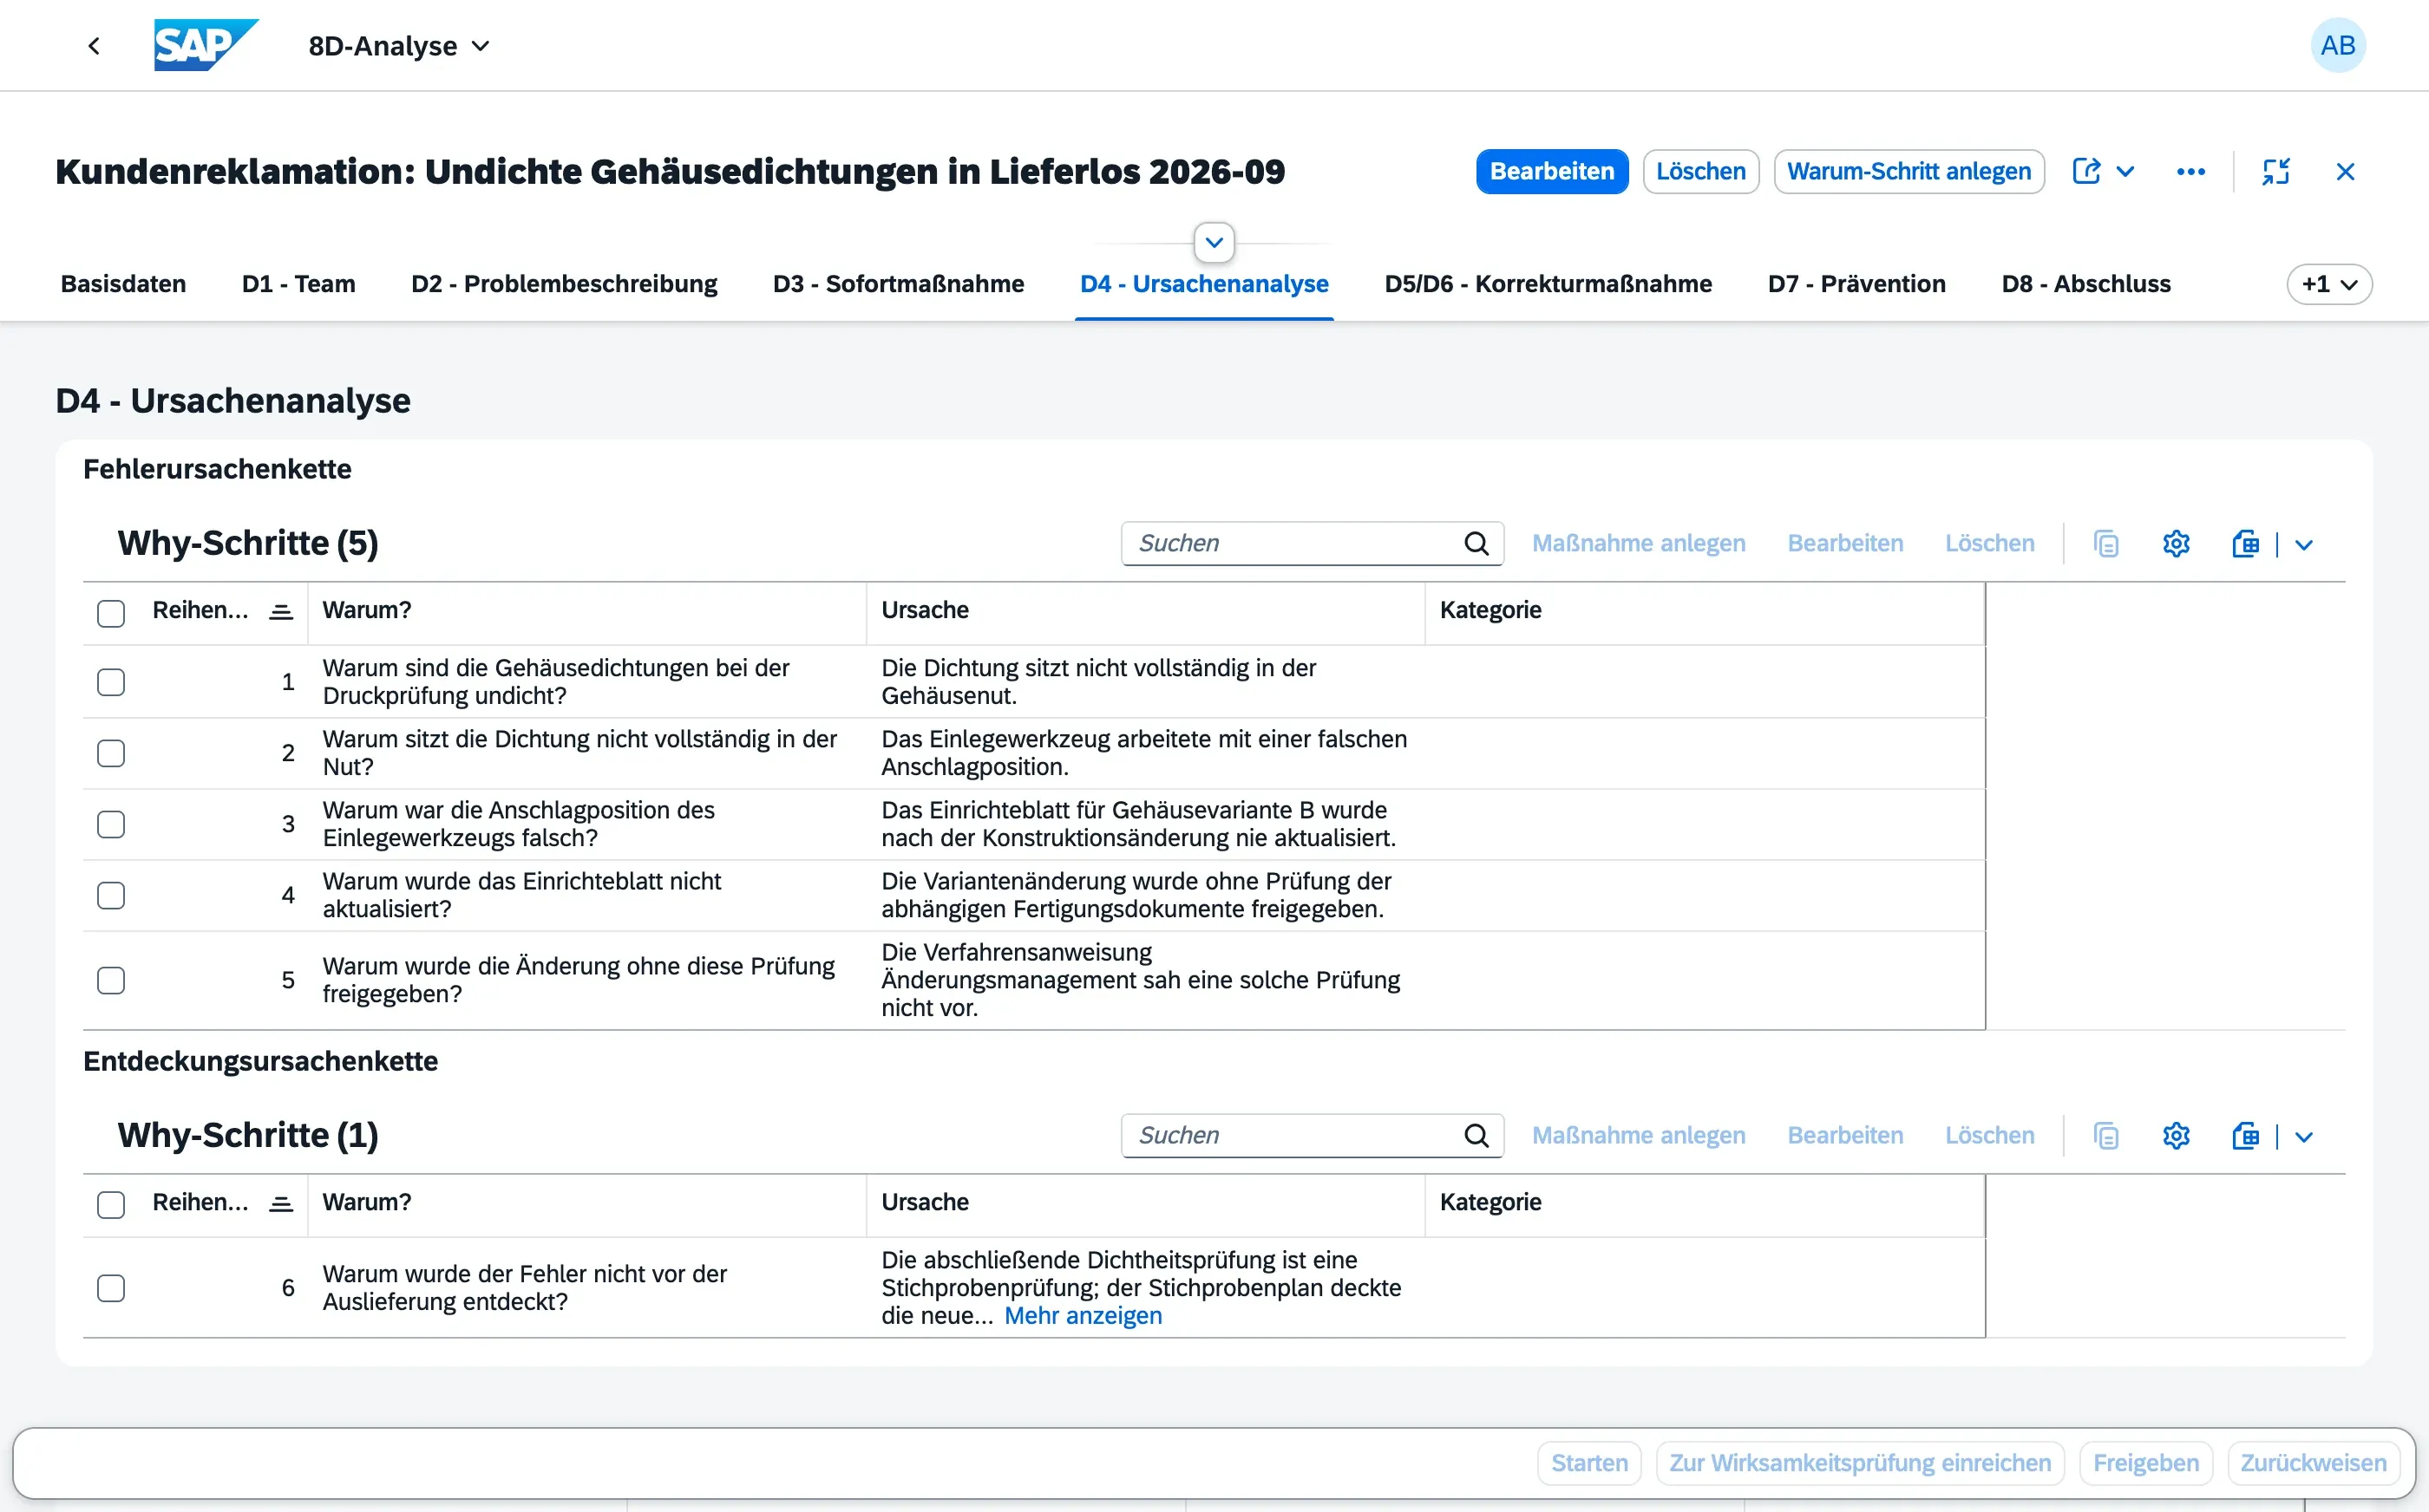Click the Mehr anzeigen link
This screenshot has width=2429, height=1512.
1084,1316
